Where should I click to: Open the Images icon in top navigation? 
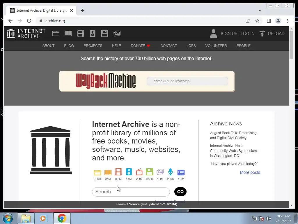(117, 34)
